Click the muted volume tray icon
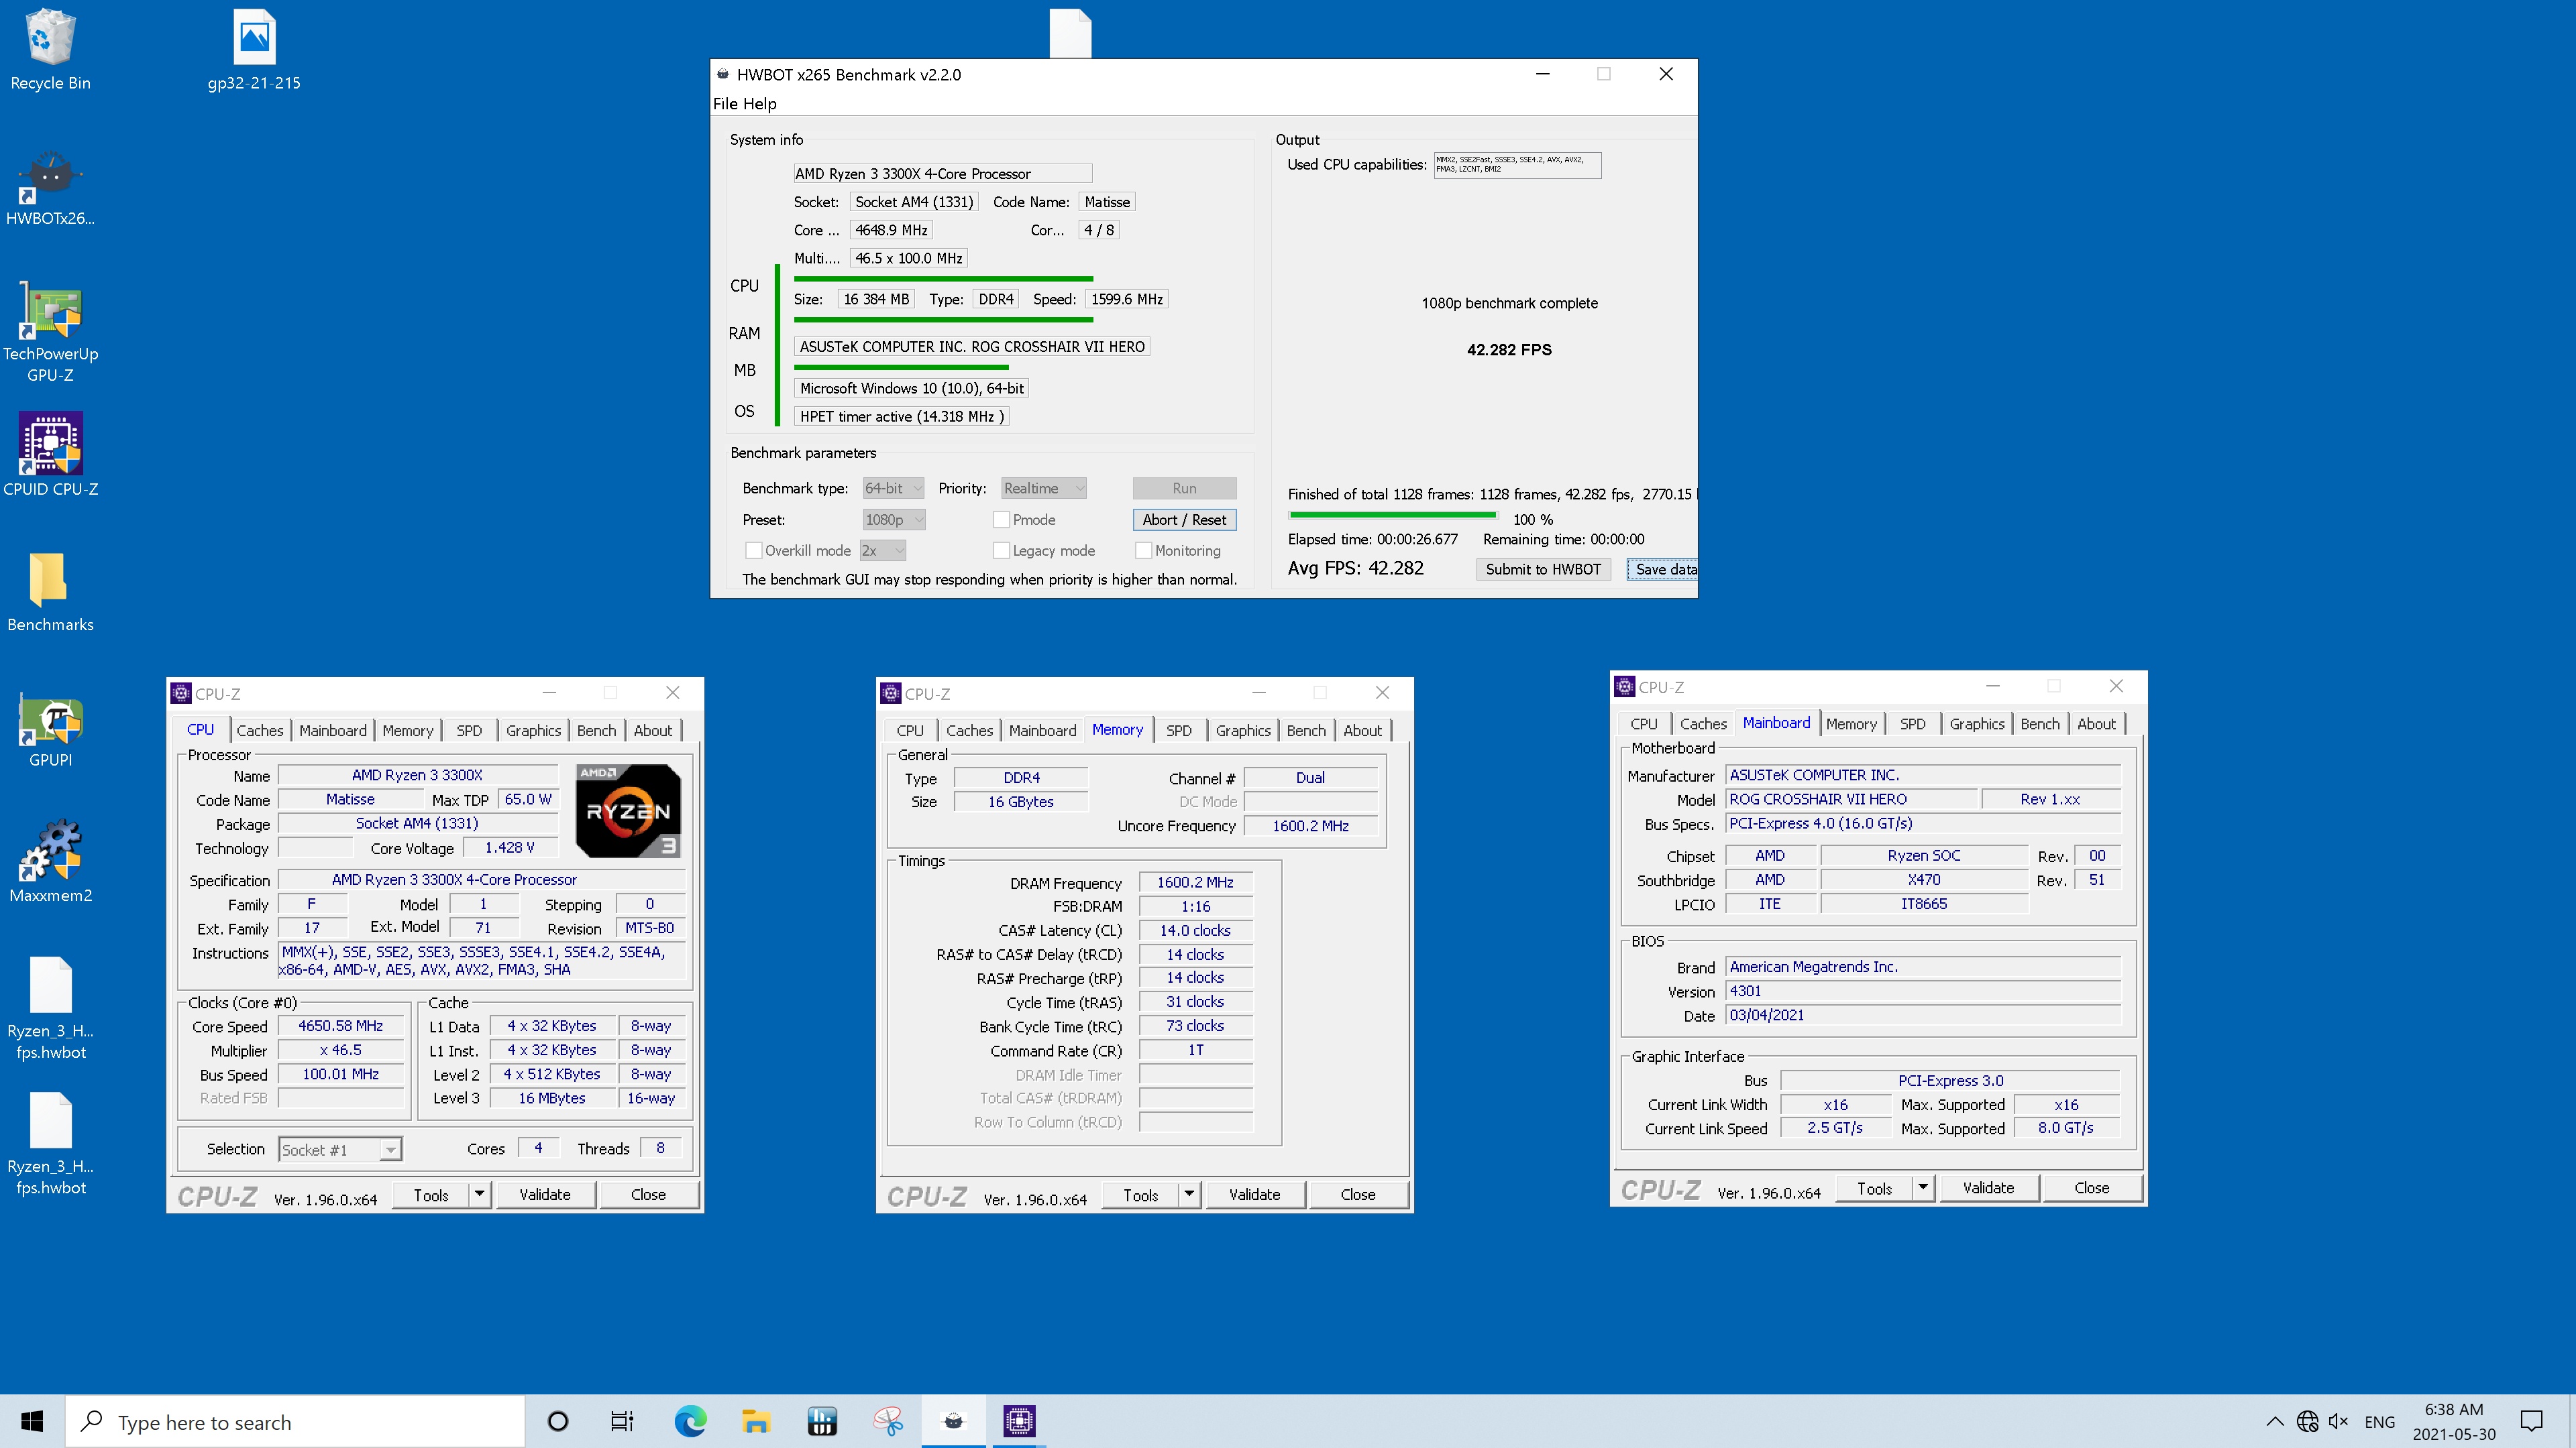Image resolution: width=2576 pixels, height=1448 pixels. tap(2338, 1421)
